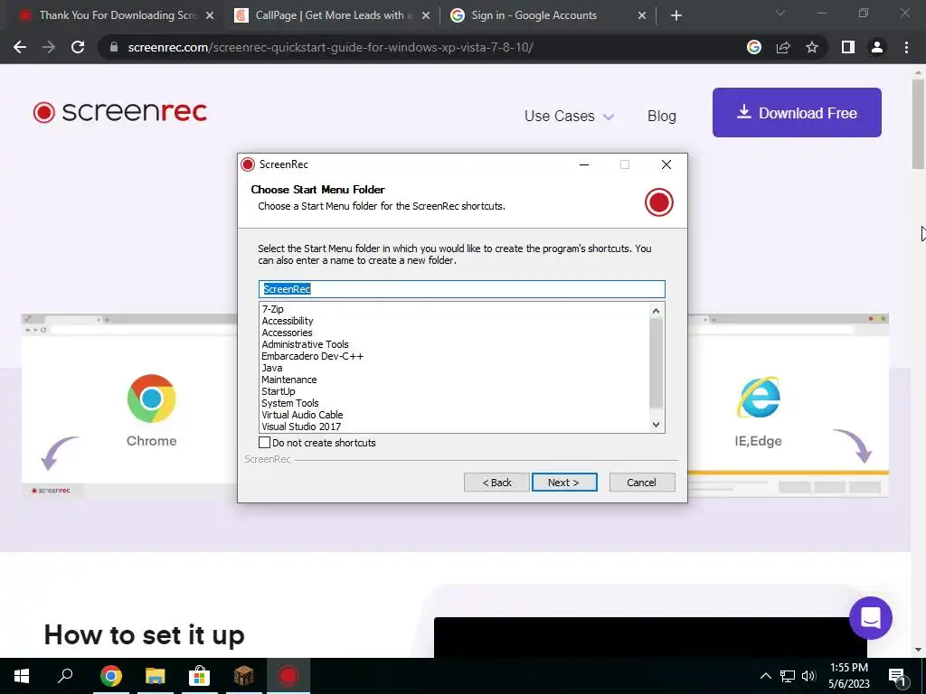The image size is (926, 694).
Task: Reload the page in Chrome
Action: (78, 47)
